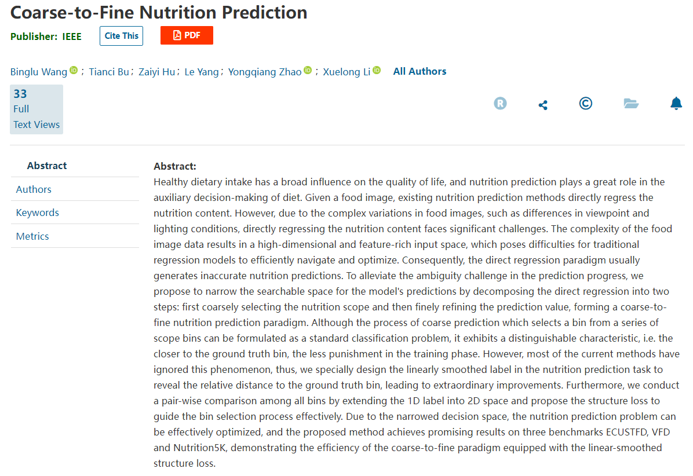This screenshot has height=476, width=693.
Task: Switch to the Authors section
Action: point(34,189)
